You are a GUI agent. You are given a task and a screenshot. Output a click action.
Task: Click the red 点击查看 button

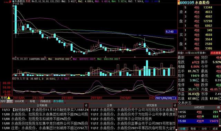coord(215,53)
